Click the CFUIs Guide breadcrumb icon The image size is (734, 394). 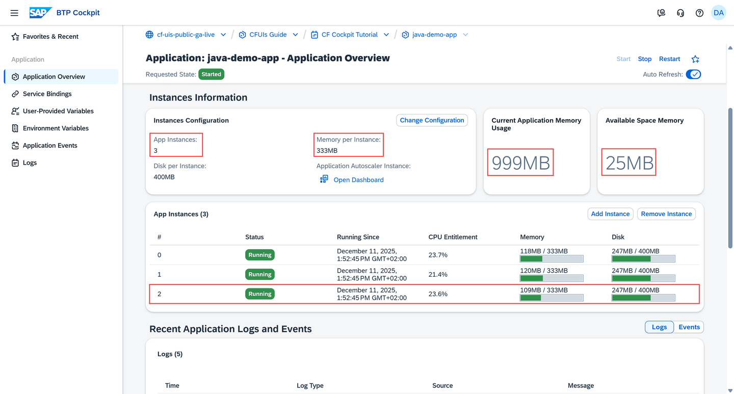[242, 35]
